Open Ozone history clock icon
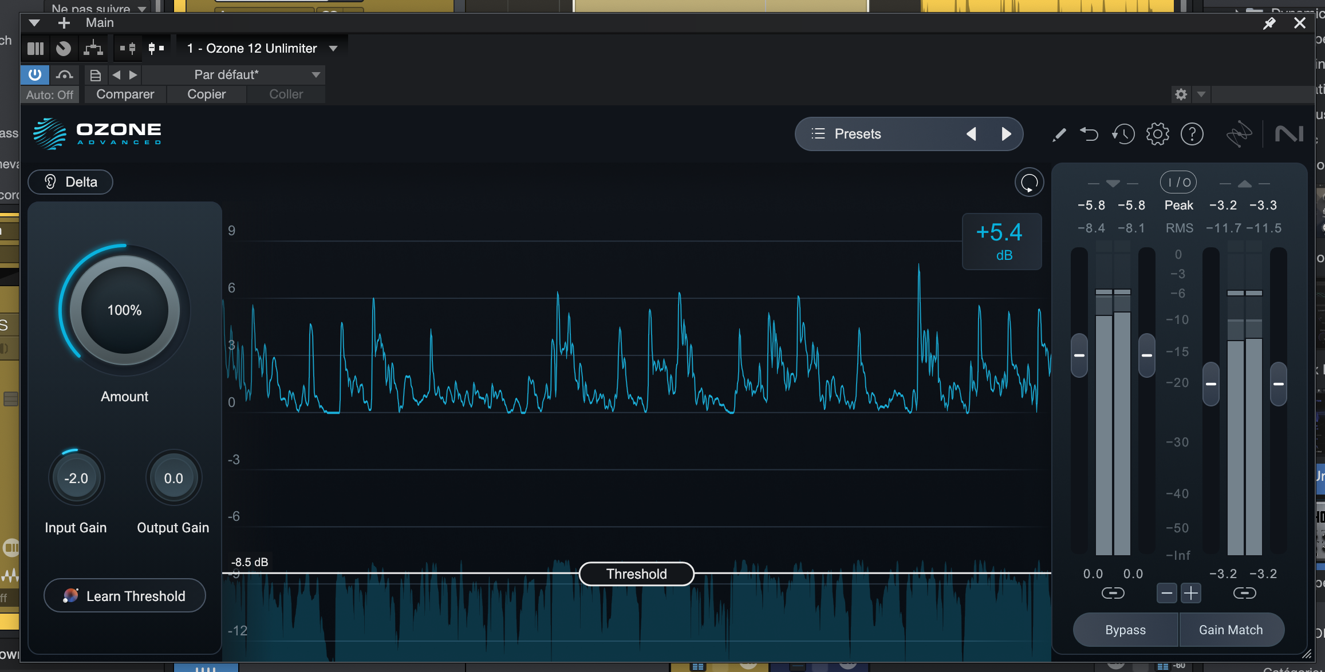Screen dimensions: 1325x672 pyautogui.click(x=1123, y=135)
